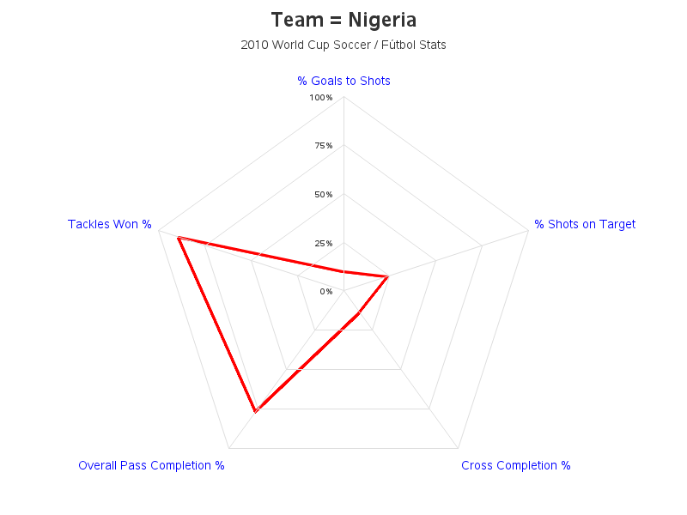Open the 'Cross Completion %' axis label
Image resolution: width=687 pixels, height=515 pixels.
[516, 465]
